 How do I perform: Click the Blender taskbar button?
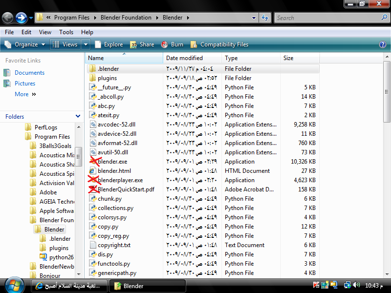(148, 286)
